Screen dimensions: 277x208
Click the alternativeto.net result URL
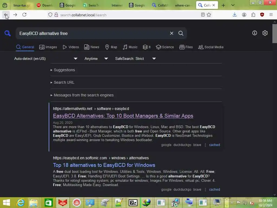[91, 109]
